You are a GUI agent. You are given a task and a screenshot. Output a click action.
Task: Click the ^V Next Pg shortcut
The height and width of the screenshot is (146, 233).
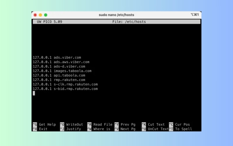(x=125, y=129)
